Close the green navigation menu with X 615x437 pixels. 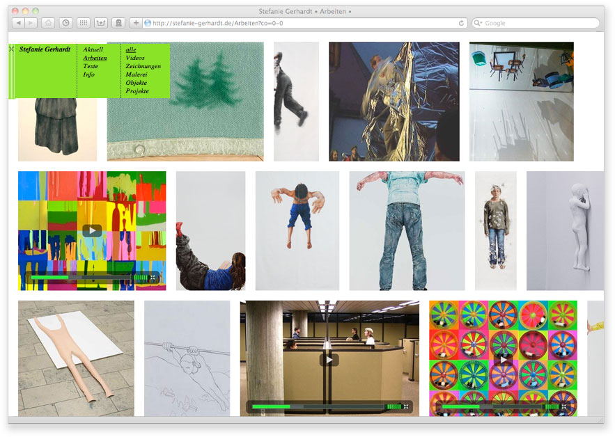(x=11, y=49)
